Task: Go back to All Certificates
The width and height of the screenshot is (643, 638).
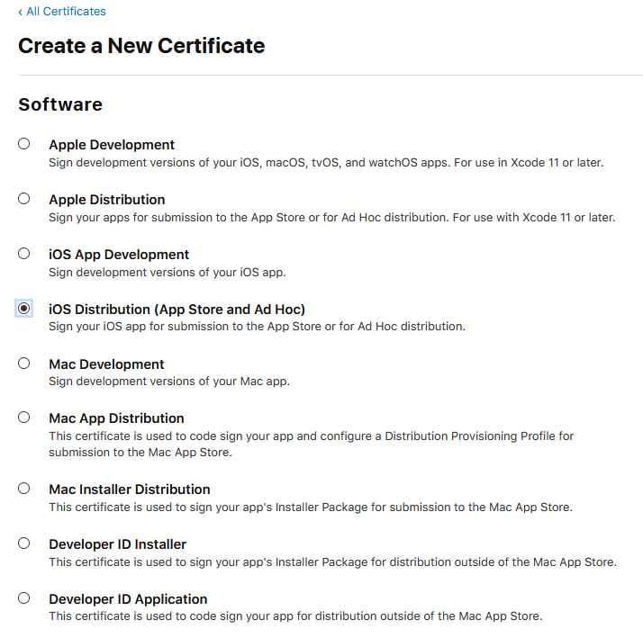Action: pos(61,12)
